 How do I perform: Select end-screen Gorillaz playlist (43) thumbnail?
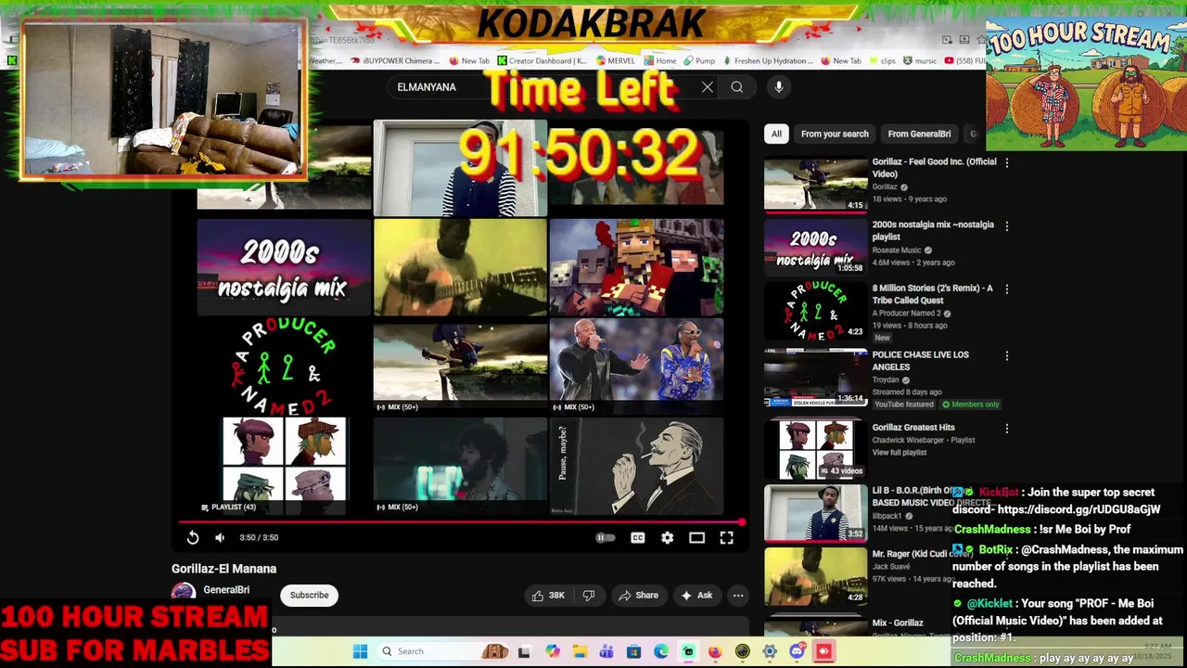pos(284,466)
